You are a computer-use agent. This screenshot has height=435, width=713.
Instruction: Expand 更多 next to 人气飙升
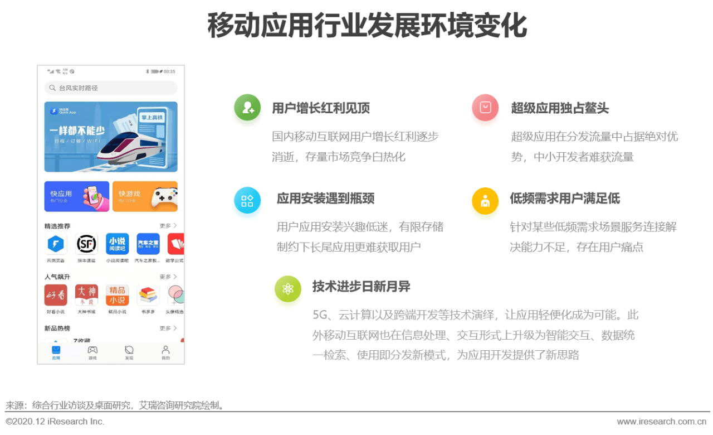(x=168, y=277)
